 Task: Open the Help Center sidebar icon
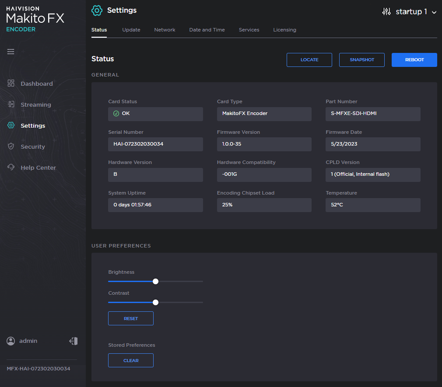[x=11, y=167]
